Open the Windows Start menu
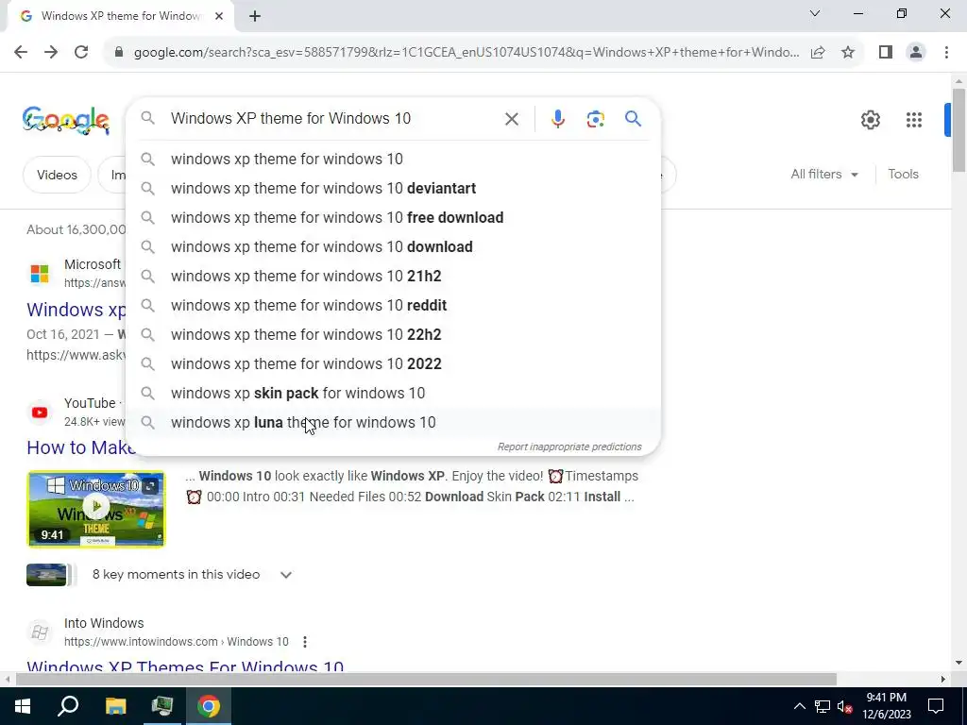 click(x=23, y=706)
